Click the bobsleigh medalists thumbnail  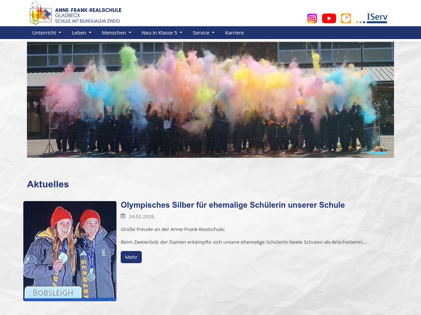(x=70, y=251)
